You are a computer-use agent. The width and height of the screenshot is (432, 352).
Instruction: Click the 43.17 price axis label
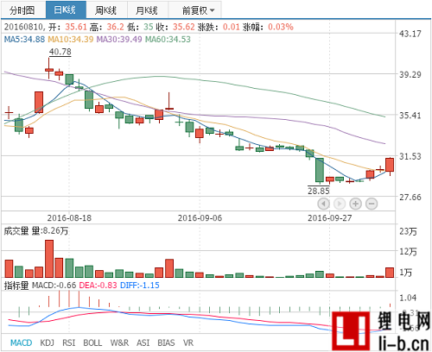pos(410,34)
